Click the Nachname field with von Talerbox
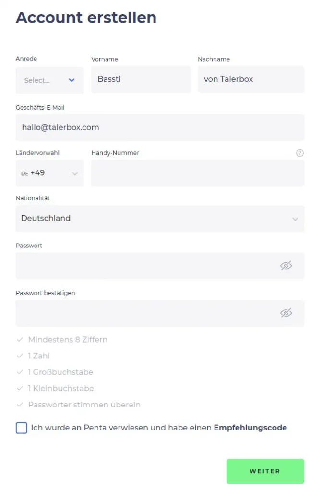The width and height of the screenshot is (310, 492). [250, 79]
